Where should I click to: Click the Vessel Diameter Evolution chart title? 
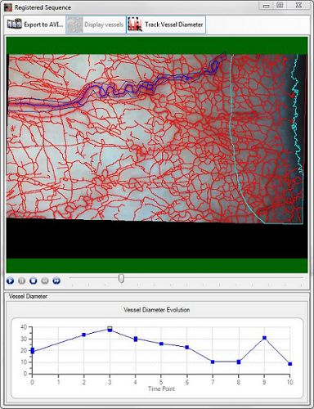click(x=157, y=310)
